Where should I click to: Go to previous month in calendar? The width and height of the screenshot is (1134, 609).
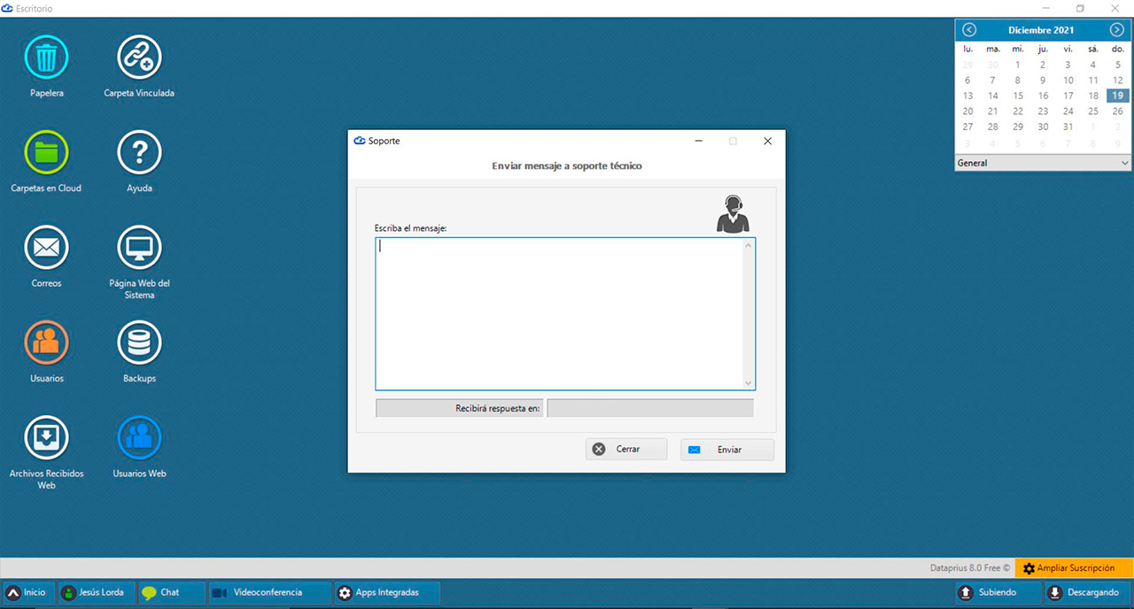pos(969,30)
